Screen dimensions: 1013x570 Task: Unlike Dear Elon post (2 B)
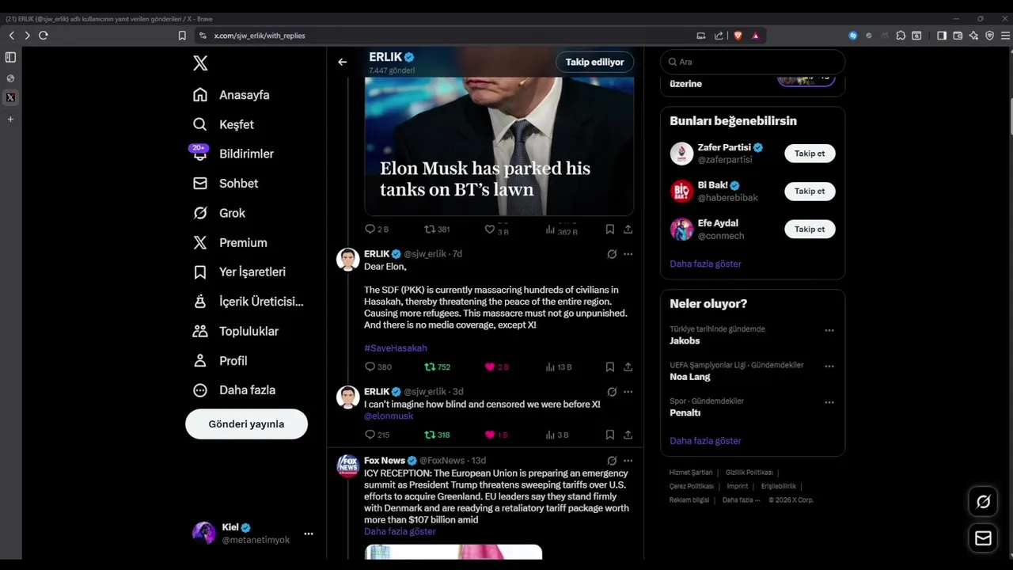click(x=496, y=367)
